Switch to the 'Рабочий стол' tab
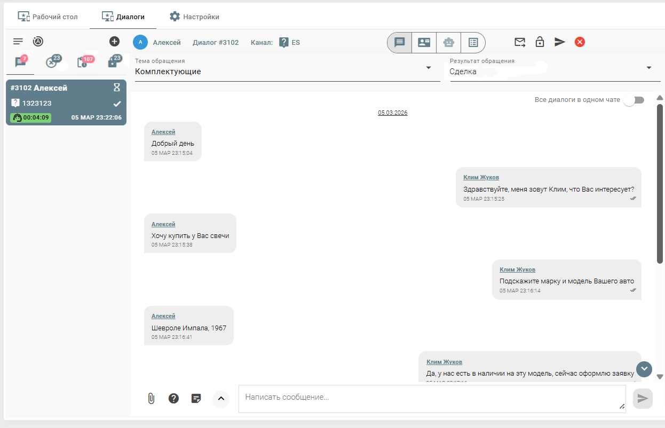This screenshot has height=428, width=665. 48,17
